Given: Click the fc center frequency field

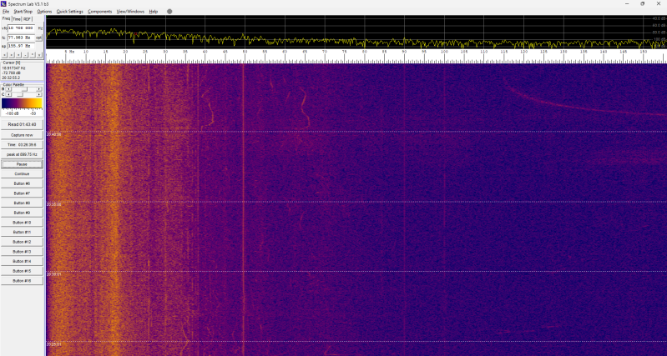Looking at the screenshot, I should [21, 38].
